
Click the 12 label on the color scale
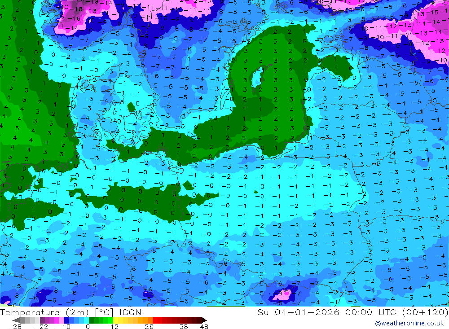click(x=114, y=326)
